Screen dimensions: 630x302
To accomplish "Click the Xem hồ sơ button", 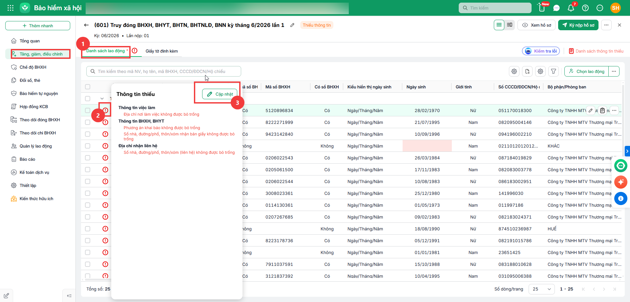I will (536, 25).
